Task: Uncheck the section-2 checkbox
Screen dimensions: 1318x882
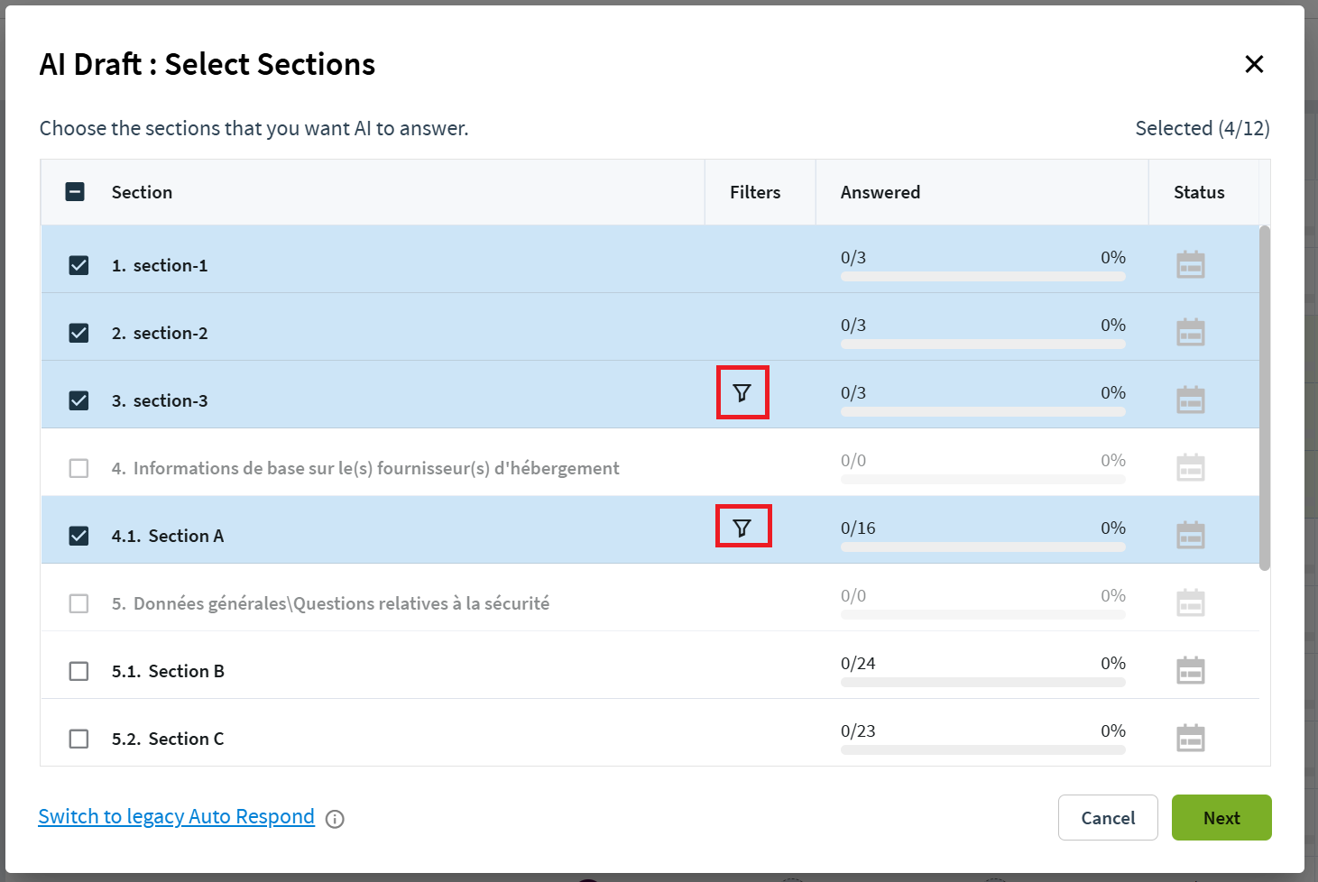Action: pyautogui.click(x=78, y=333)
